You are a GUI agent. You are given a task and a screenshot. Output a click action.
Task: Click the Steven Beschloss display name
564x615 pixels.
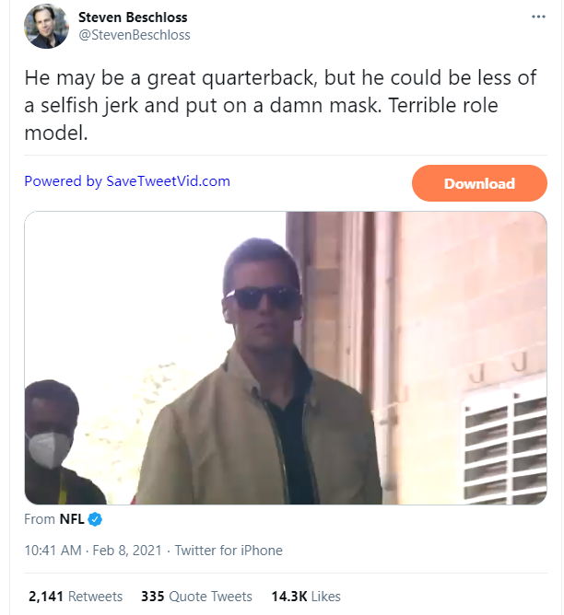point(133,17)
